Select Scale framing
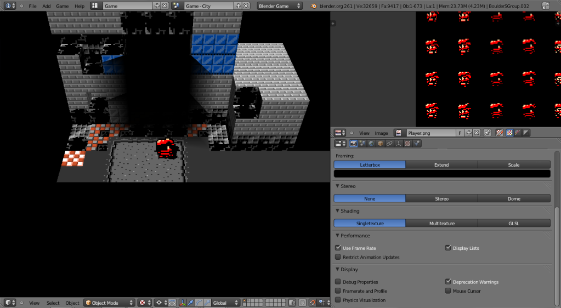 click(514, 164)
